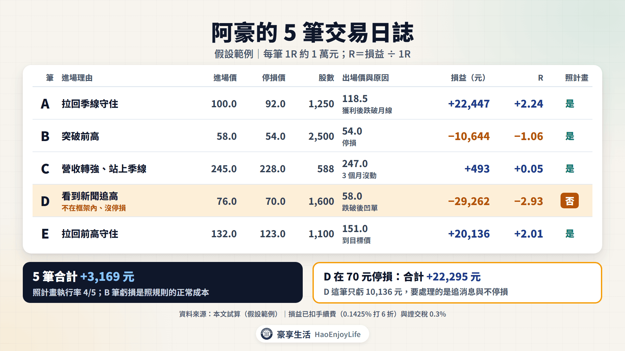Click column header 損益（元）

pos(468,78)
